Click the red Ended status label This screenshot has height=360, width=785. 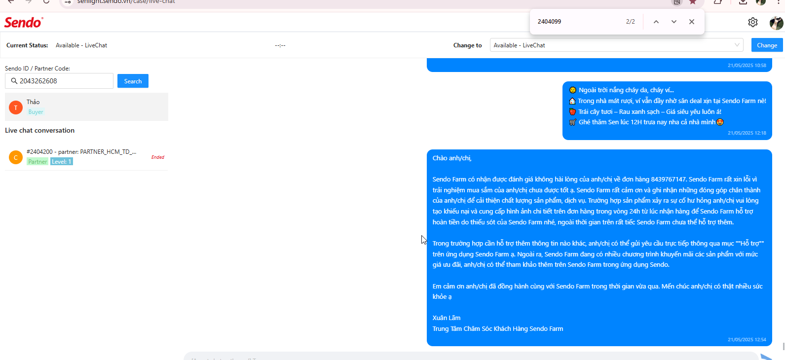[158, 157]
